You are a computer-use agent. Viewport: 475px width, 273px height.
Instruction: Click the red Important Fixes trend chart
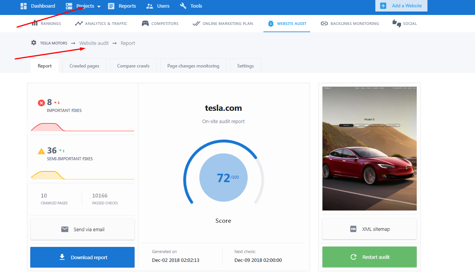[x=82, y=127]
